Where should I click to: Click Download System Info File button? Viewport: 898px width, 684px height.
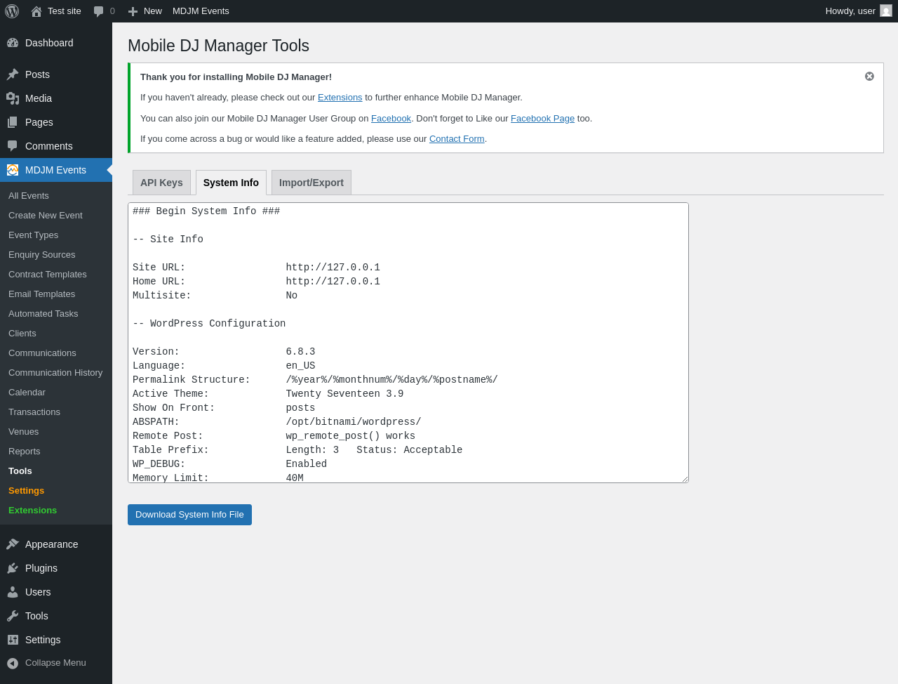pos(189,515)
